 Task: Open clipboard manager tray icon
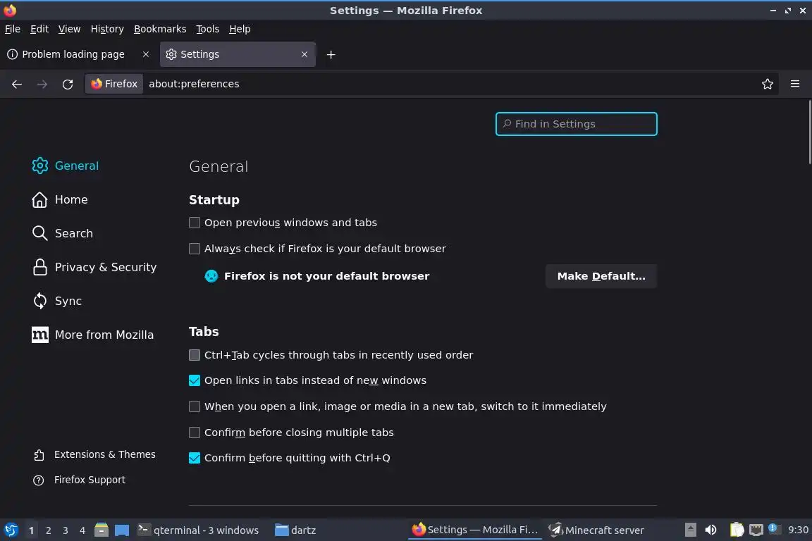737,530
